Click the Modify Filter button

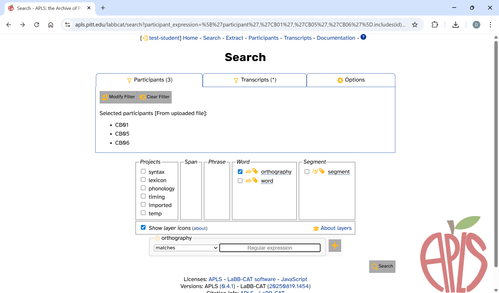coord(119,97)
